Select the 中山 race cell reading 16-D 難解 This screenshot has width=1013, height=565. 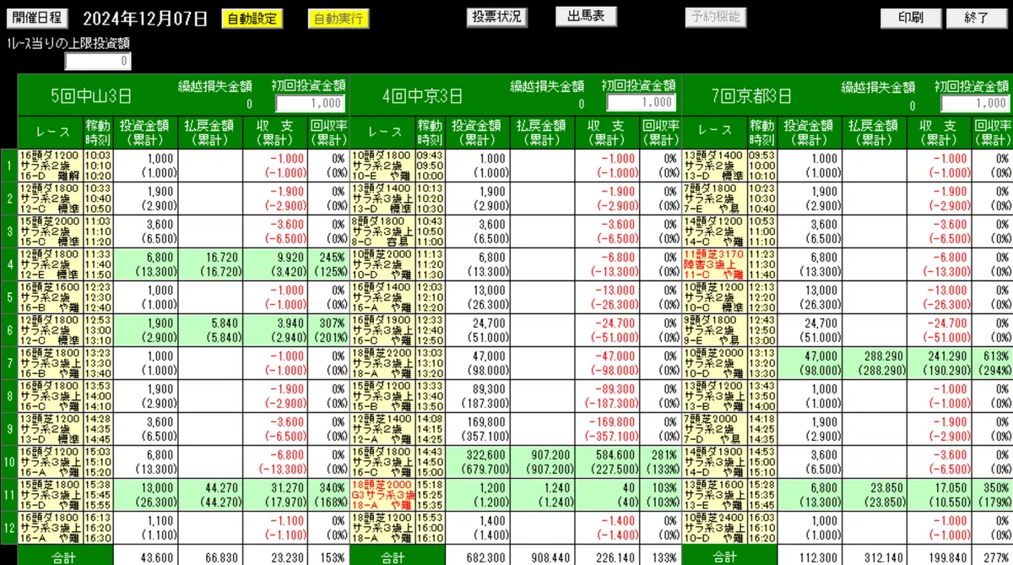click(x=50, y=165)
